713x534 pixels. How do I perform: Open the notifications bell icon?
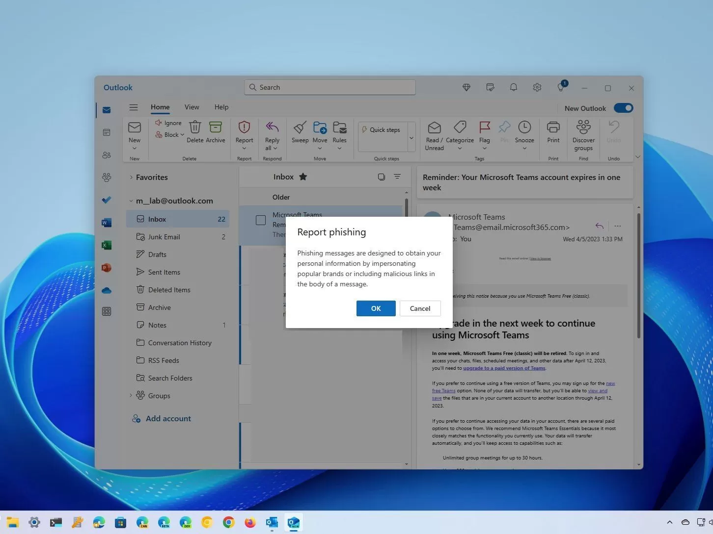pyautogui.click(x=513, y=87)
